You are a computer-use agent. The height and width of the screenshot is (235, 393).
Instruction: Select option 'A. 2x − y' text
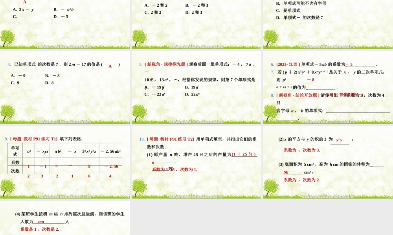23,9
